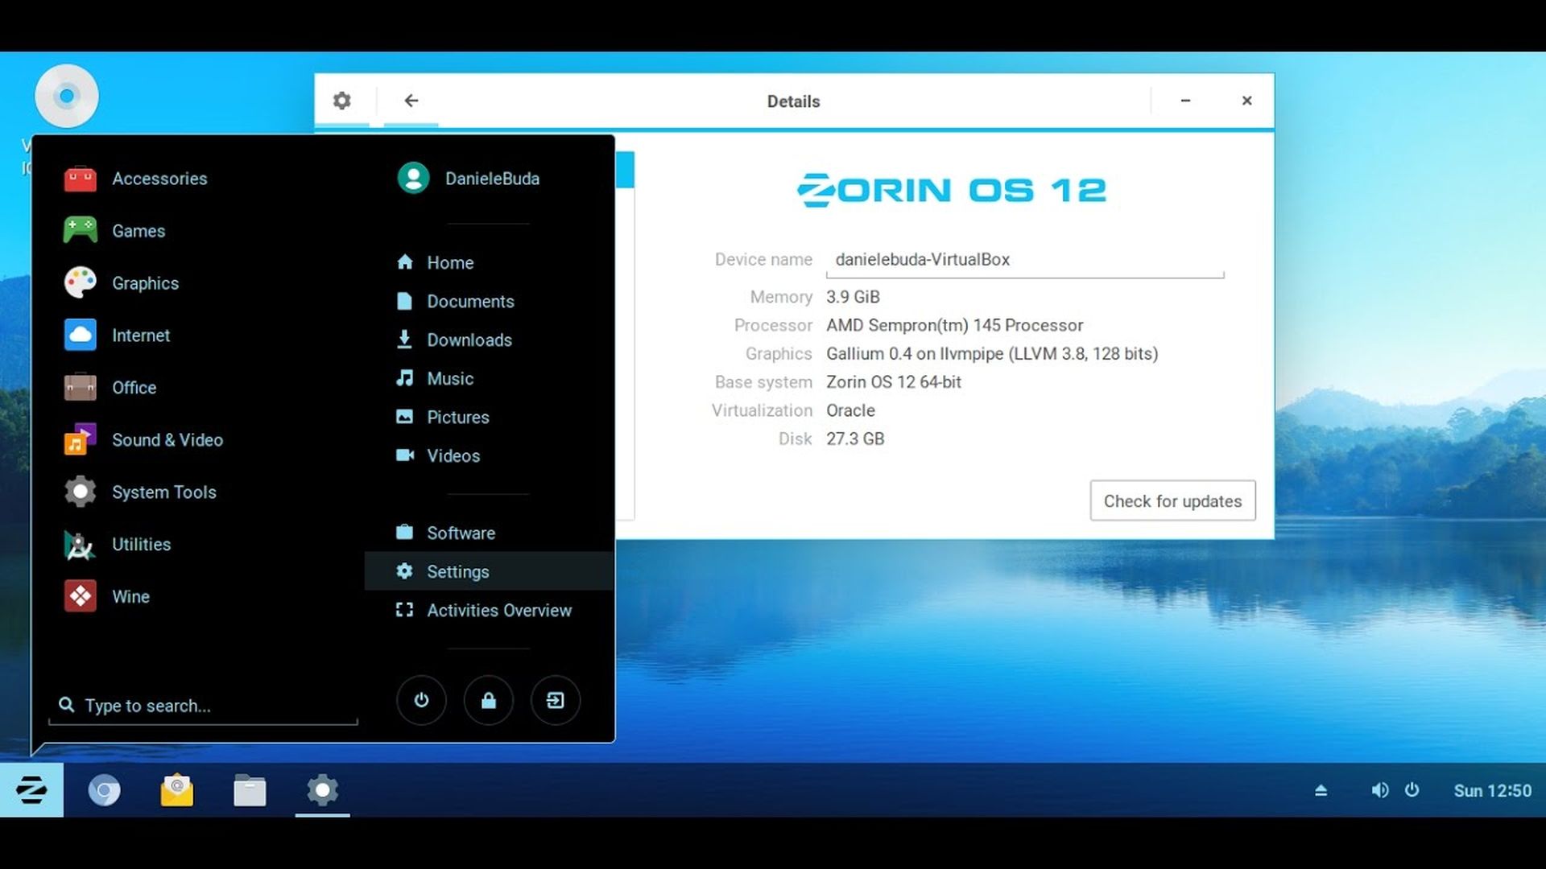The height and width of the screenshot is (869, 1546).
Task: Click the power off button in menu
Action: [x=421, y=700]
